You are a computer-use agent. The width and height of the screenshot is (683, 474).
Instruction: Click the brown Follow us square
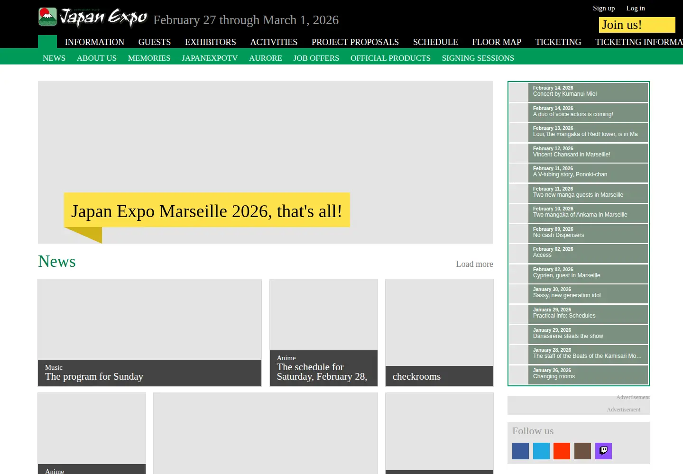[x=582, y=451]
